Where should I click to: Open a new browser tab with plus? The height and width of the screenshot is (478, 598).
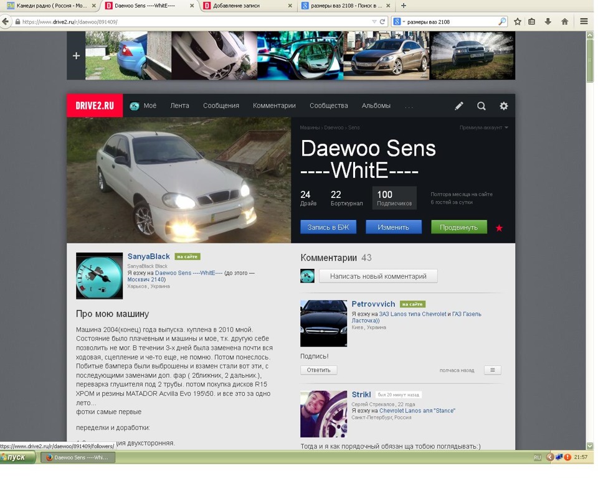coord(404,6)
